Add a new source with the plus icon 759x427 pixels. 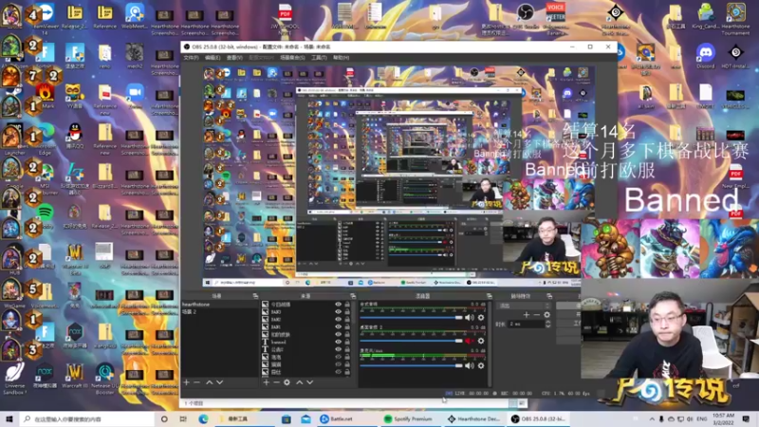[267, 382]
